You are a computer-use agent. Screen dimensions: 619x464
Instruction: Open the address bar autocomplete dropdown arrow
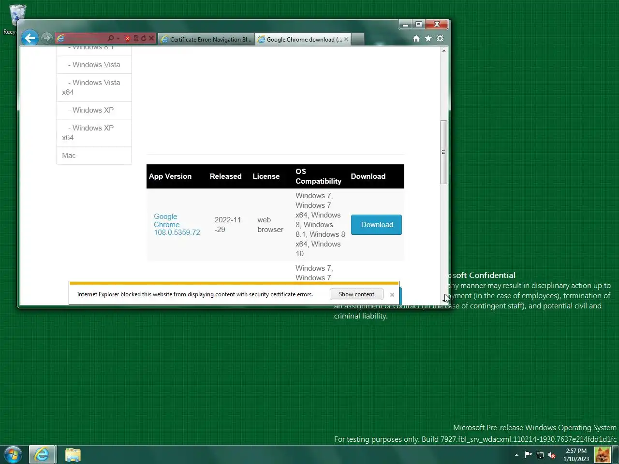tap(118, 39)
